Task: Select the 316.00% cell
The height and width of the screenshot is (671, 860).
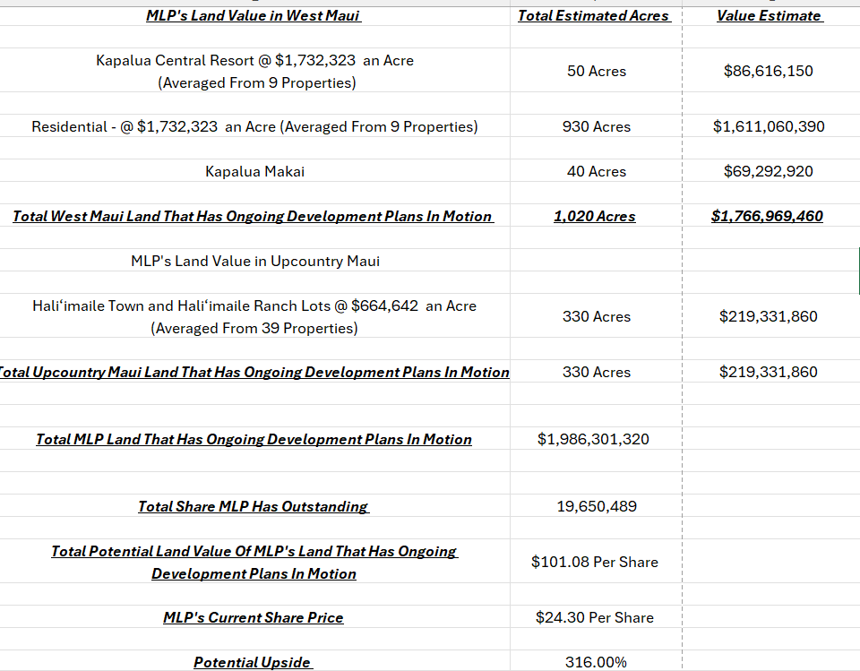Action: [597, 662]
